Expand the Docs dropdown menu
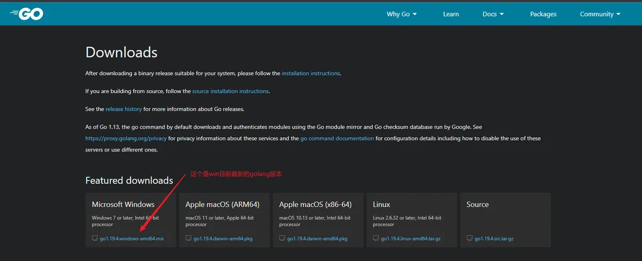Image resolution: width=642 pixels, height=261 pixels. pos(493,14)
